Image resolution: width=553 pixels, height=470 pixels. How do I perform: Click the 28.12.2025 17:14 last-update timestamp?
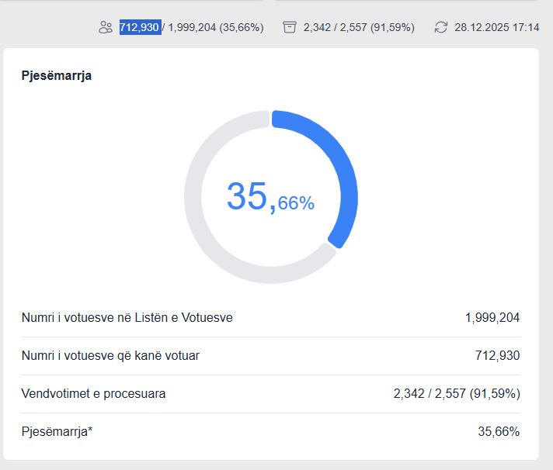tap(496, 27)
